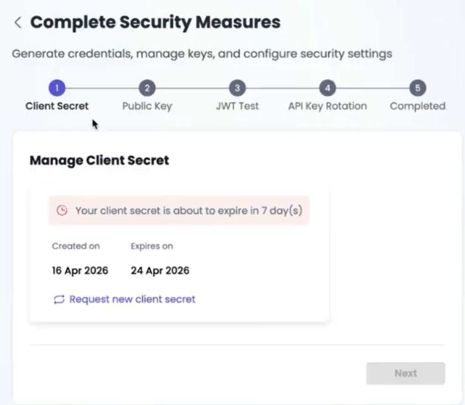Open the JWT Test step label
Image resolution: width=465 pixels, height=405 pixels.
237,106
